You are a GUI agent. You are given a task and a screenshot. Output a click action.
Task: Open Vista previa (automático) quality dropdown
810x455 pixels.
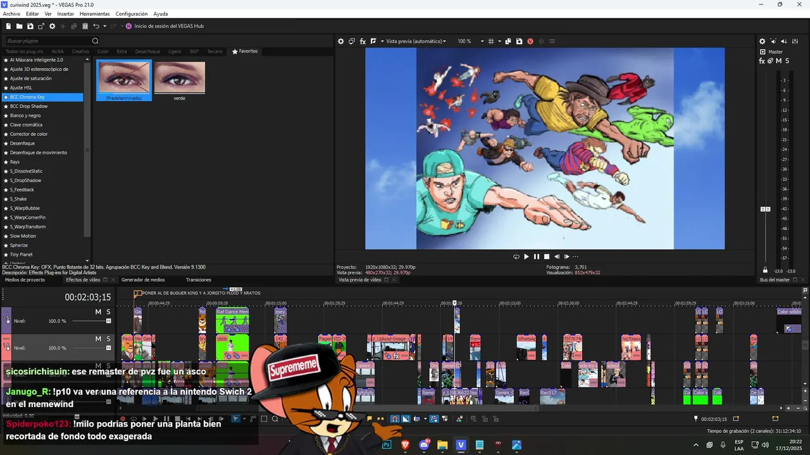click(416, 41)
